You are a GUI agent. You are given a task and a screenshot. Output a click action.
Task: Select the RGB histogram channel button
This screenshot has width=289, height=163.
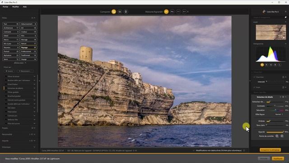(262, 65)
